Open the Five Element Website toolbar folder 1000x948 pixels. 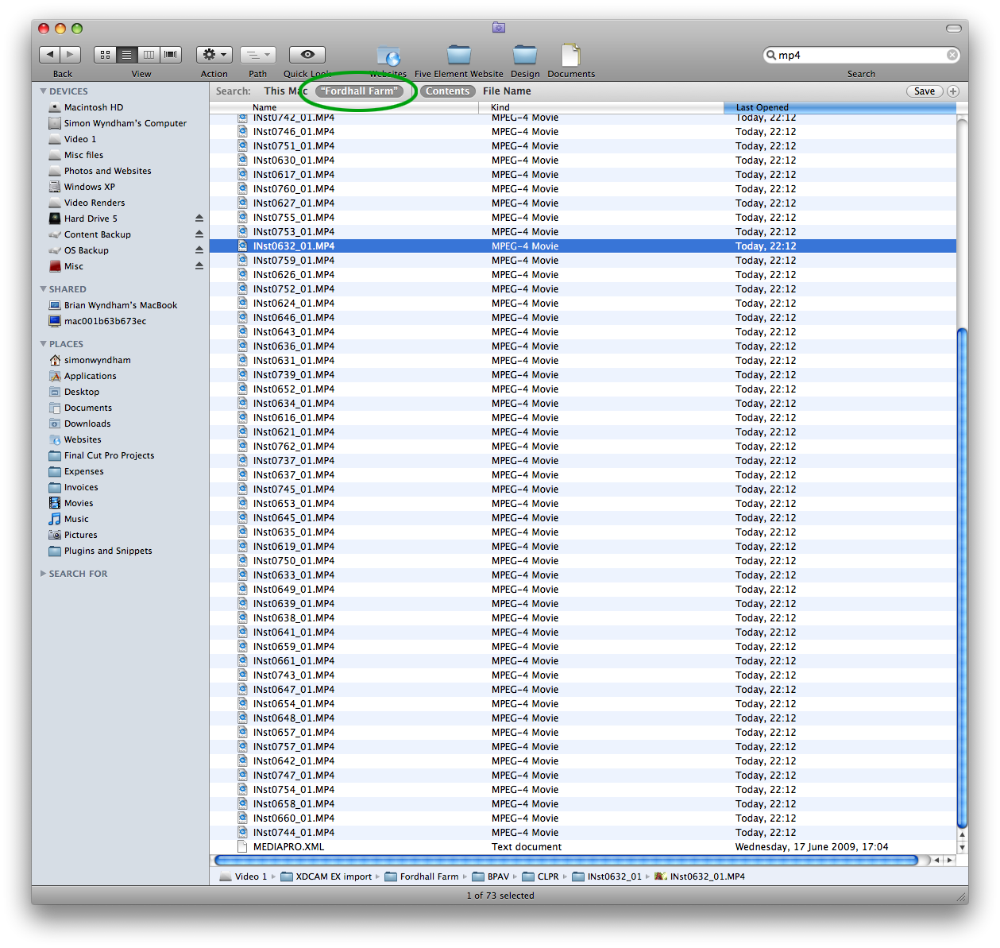[458, 56]
